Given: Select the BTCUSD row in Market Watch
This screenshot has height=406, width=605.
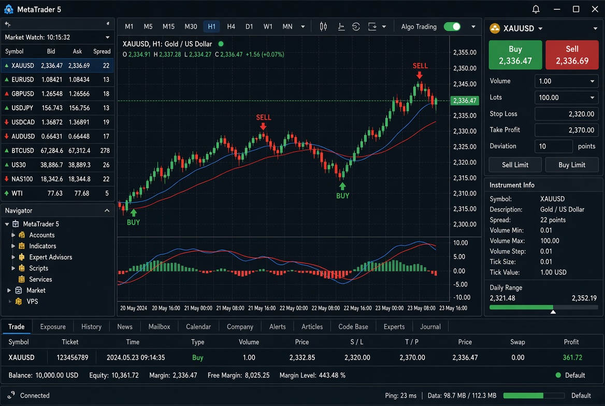Looking at the screenshot, I should pos(57,151).
